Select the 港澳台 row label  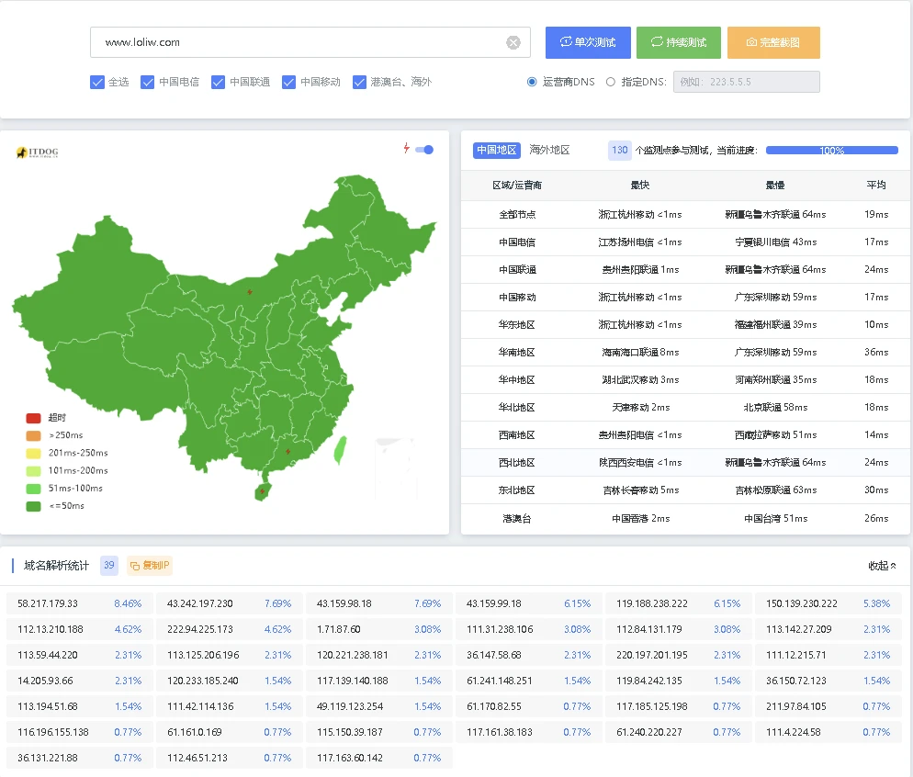[517, 519]
